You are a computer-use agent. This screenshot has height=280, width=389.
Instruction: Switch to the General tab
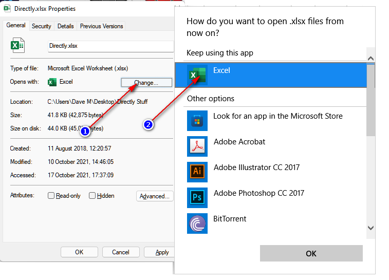[x=16, y=25]
